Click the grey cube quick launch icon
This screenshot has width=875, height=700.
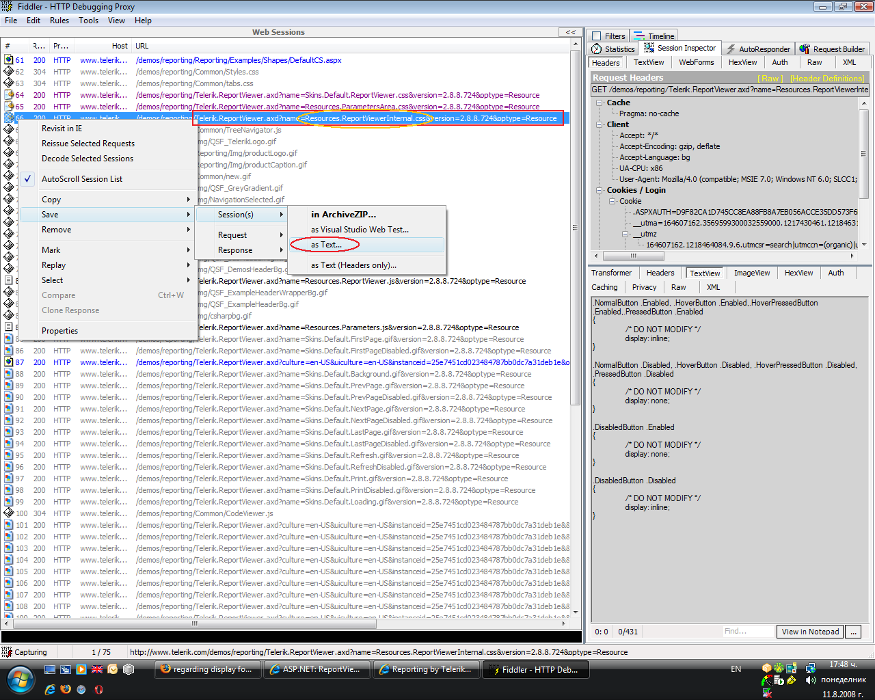point(129,669)
